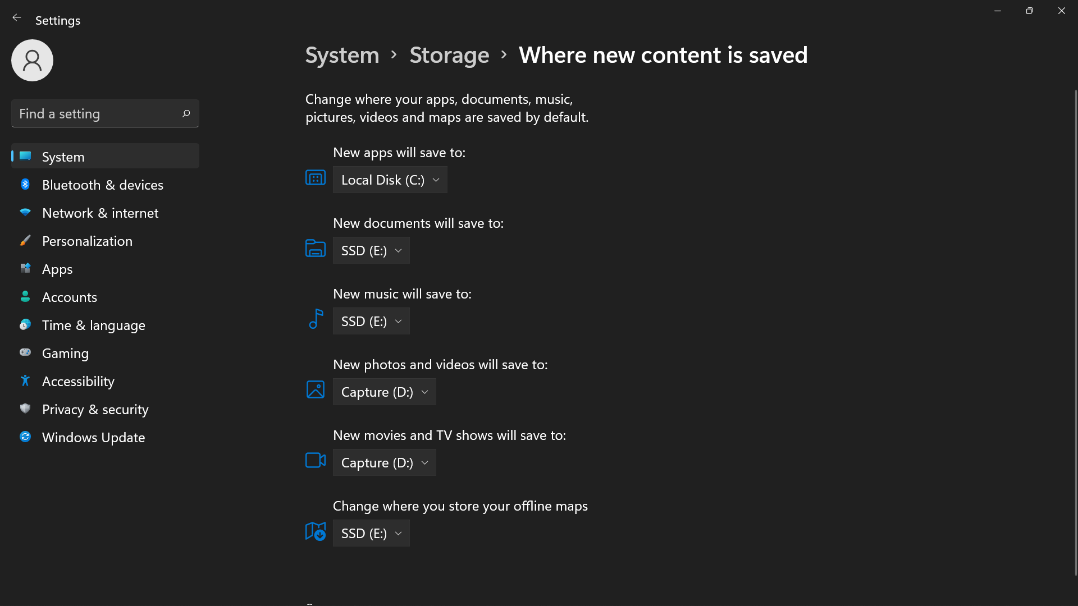Click the search magnifier icon
The image size is (1078, 606).
(186, 114)
